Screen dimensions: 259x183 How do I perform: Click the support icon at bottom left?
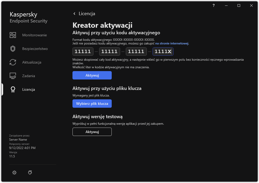pos(30,173)
